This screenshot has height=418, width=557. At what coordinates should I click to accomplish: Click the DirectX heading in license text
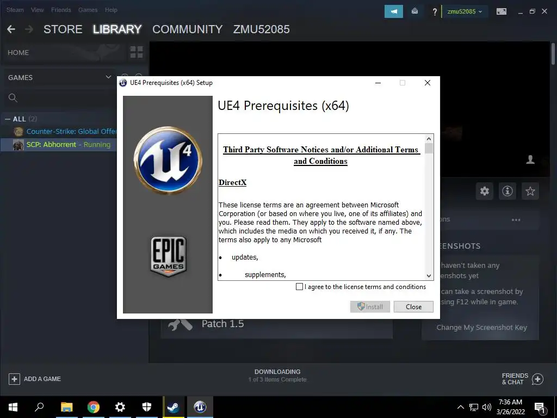[x=232, y=182]
